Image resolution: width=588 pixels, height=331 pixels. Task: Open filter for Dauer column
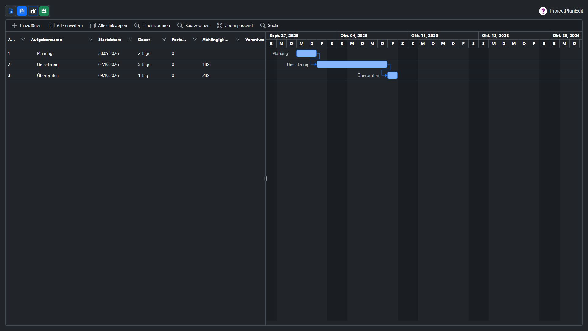pyautogui.click(x=164, y=40)
